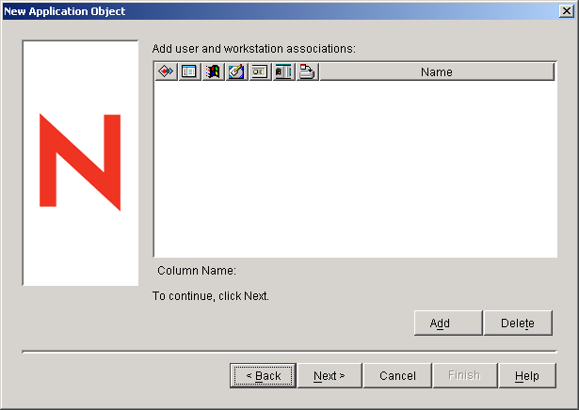Go to previous step with Back
The height and width of the screenshot is (410, 579).
(x=263, y=375)
